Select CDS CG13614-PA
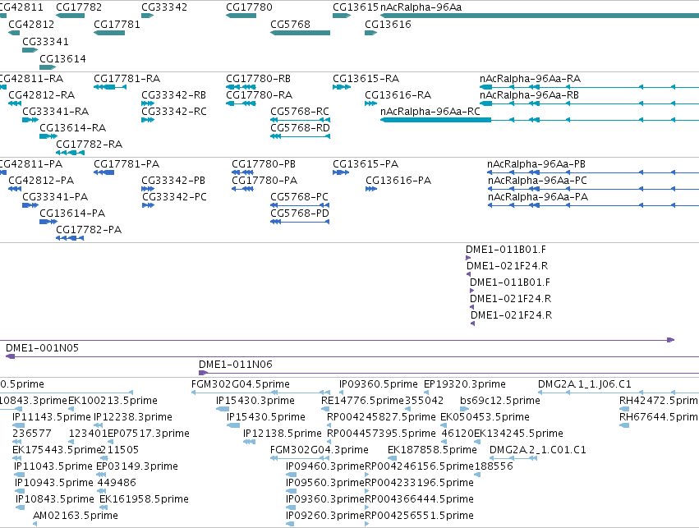 pos(72,213)
